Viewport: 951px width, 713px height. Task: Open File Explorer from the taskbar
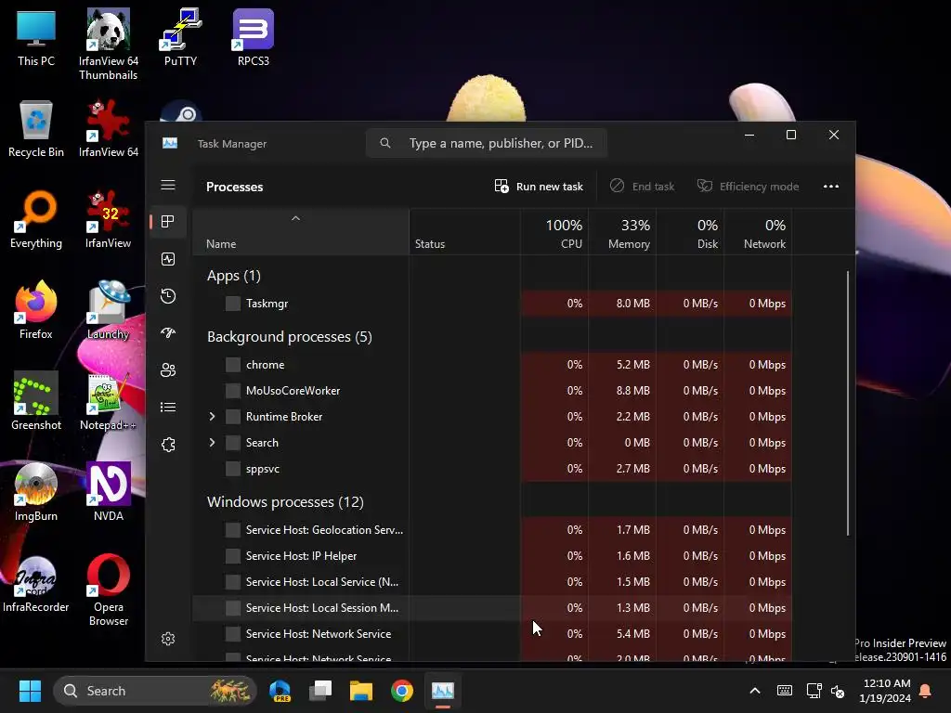click(x=361, y=691)
